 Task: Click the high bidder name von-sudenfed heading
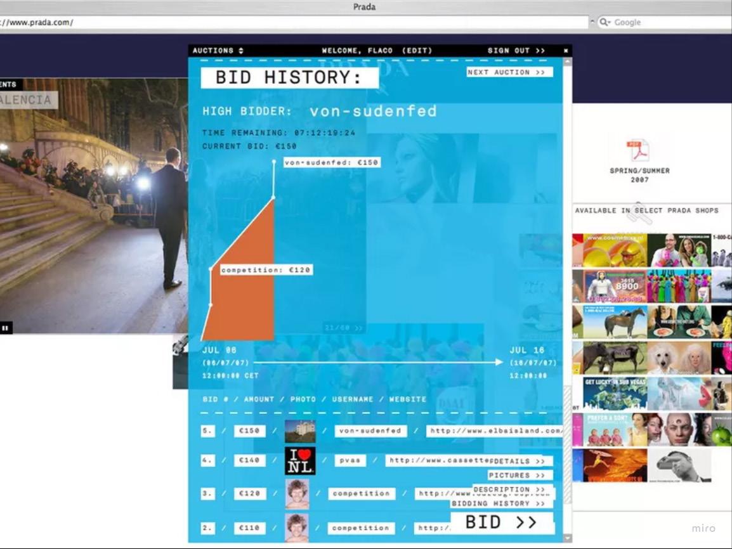[x=374, y=111]
